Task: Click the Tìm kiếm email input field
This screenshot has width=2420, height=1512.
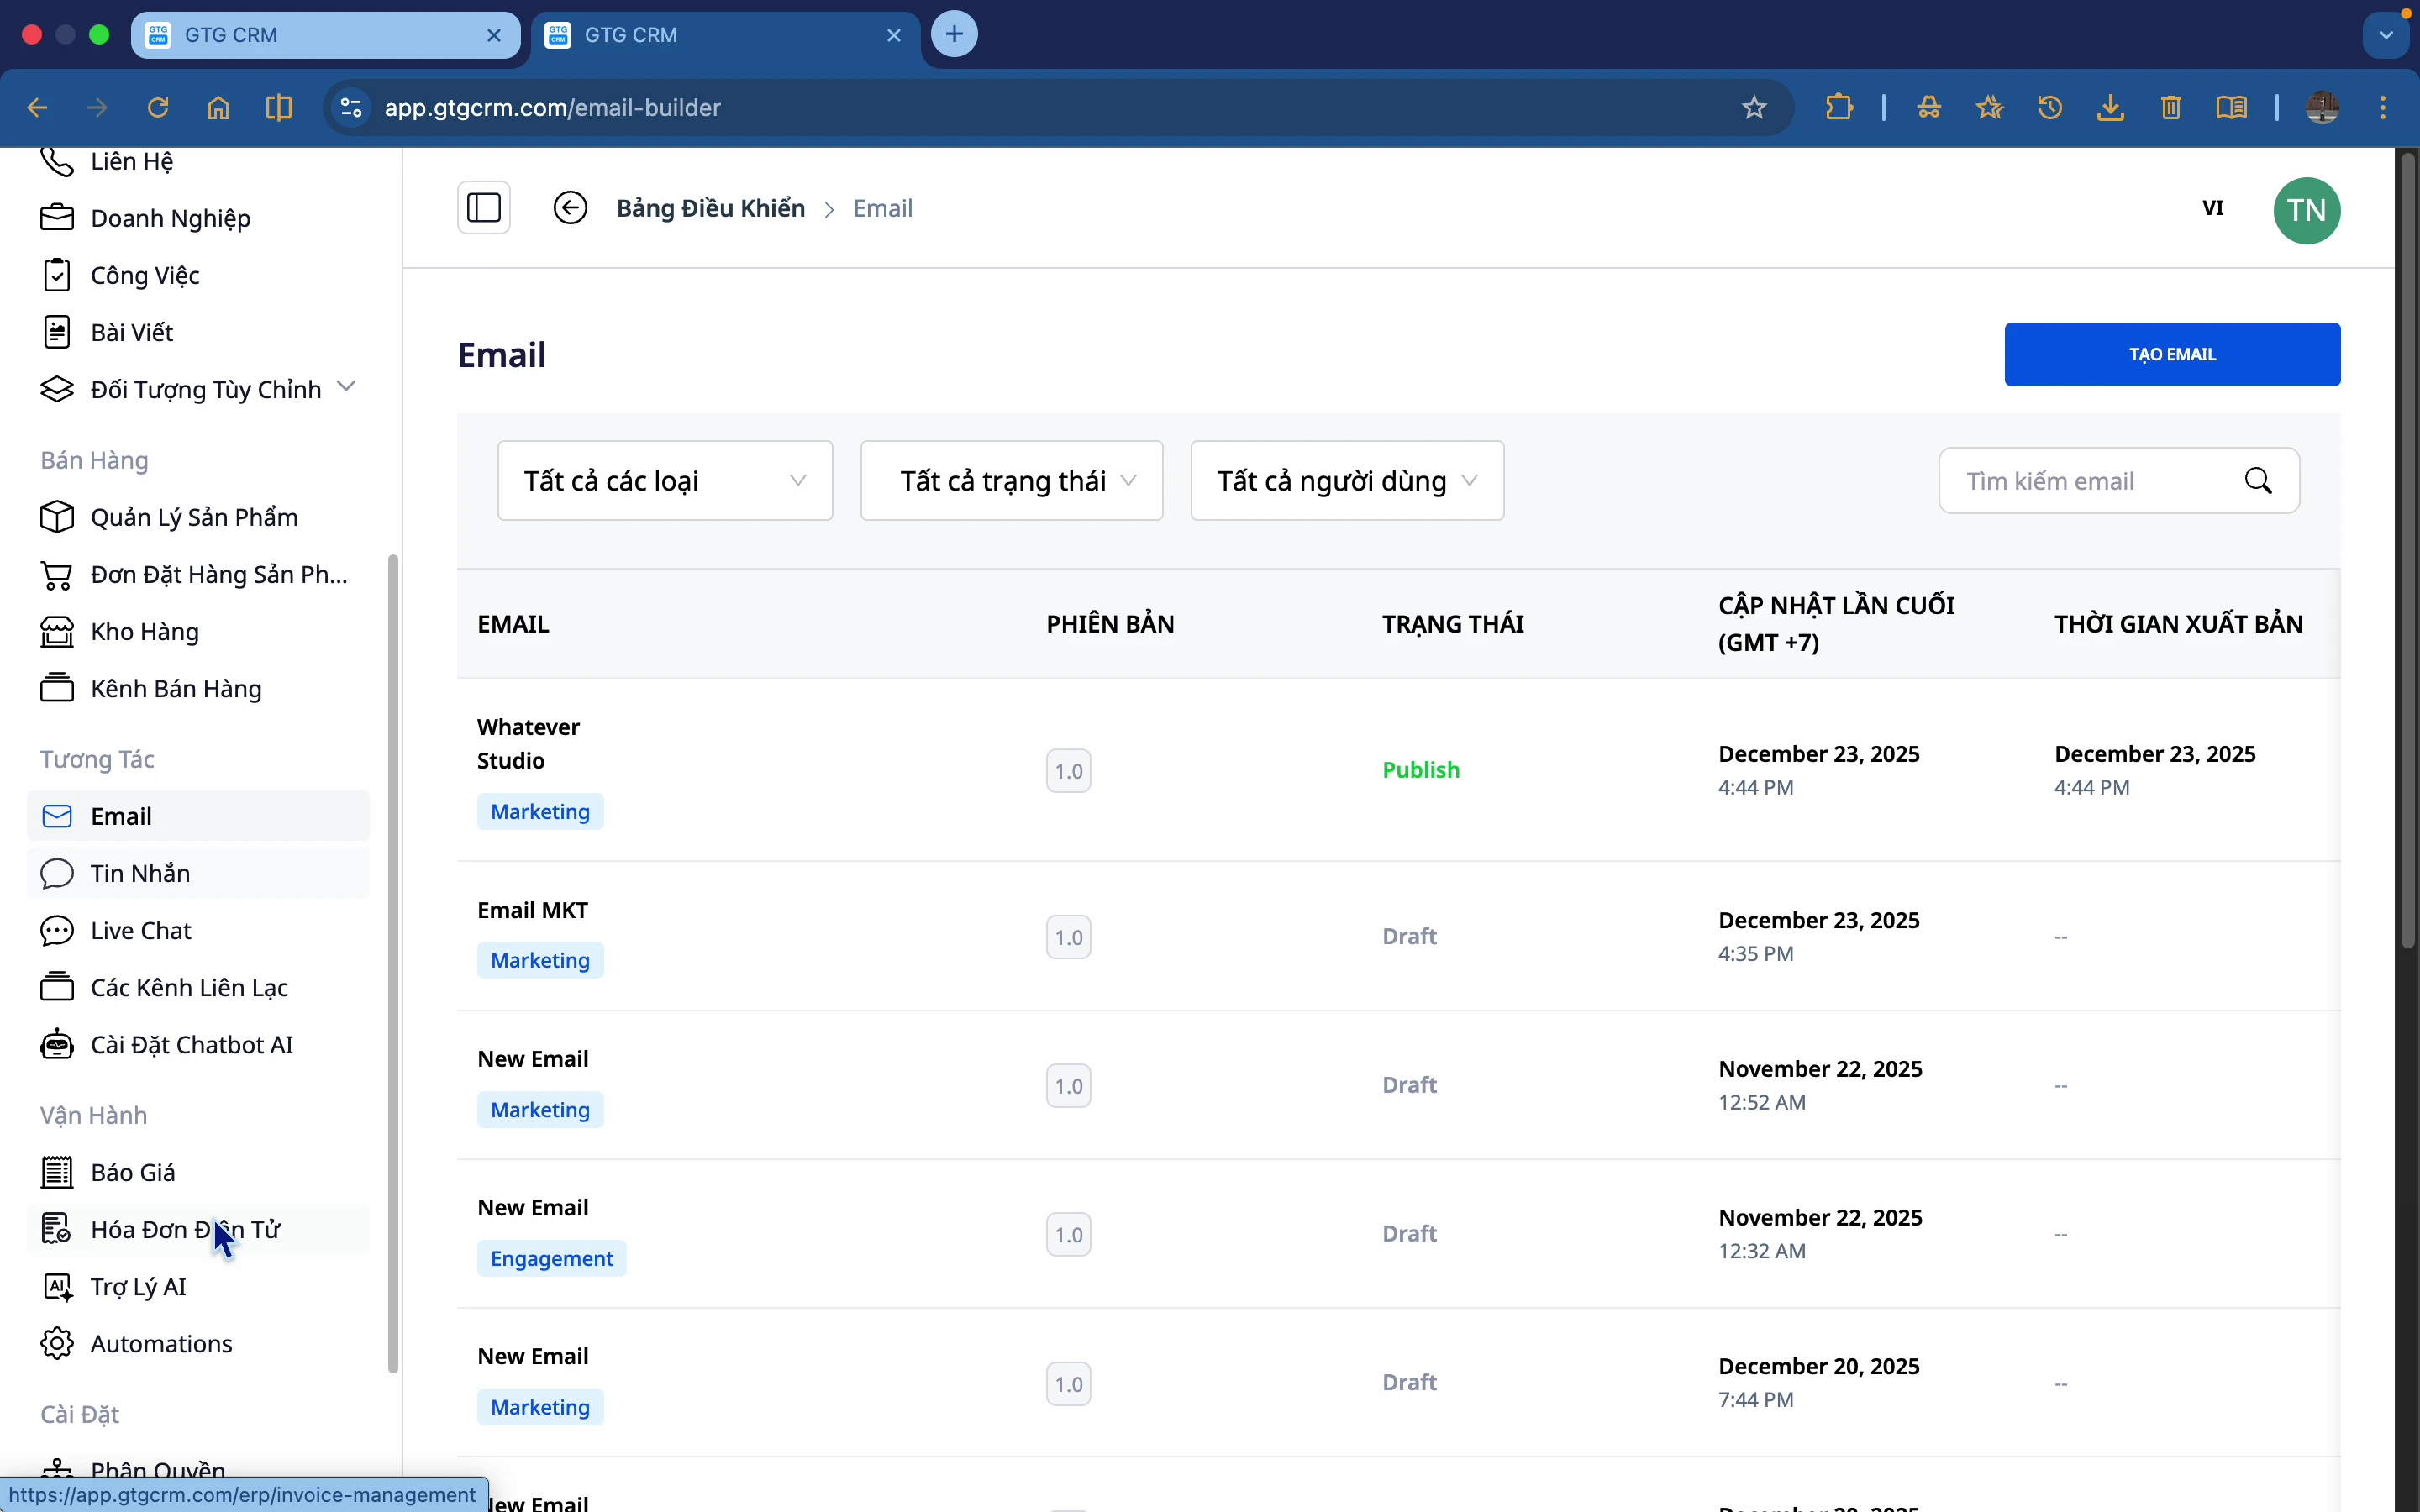Action: pos(2080,481)
